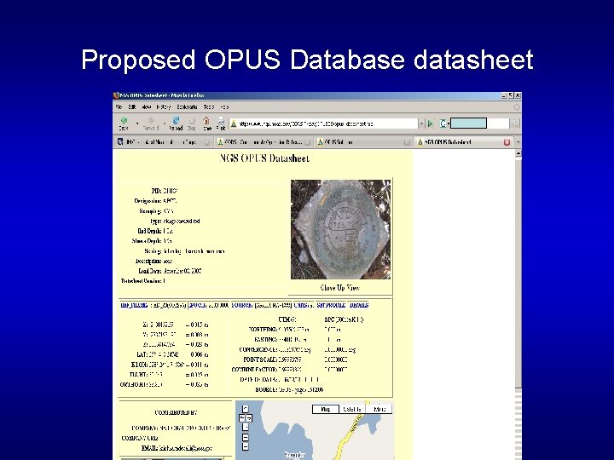Select the NGS OPUS Datasheet tab
This screenshot has height=460, width=614.
click(x=464, y=142)
